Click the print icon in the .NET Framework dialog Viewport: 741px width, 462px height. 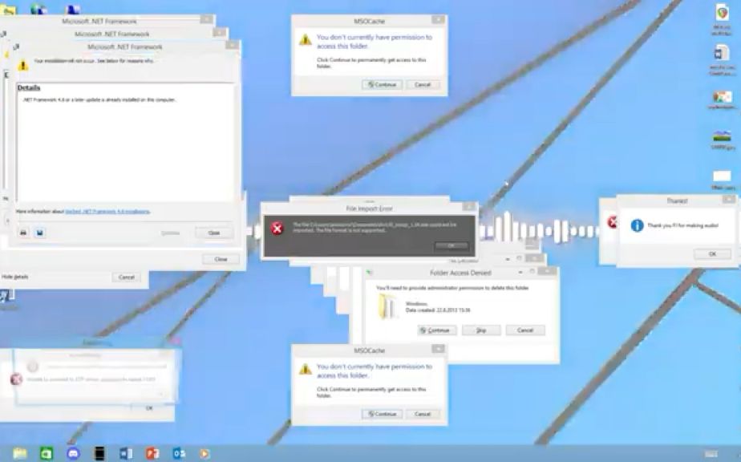pos(23,233)
